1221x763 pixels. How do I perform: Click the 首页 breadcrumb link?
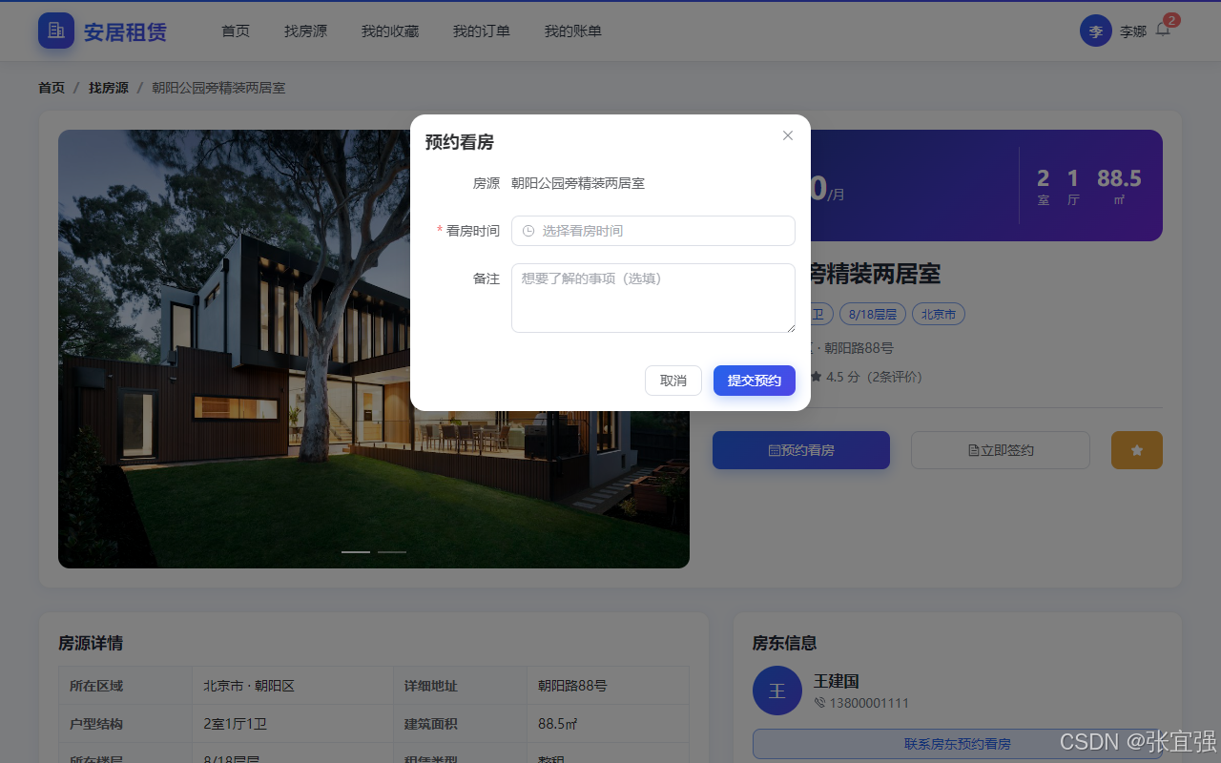click(52, 88)
